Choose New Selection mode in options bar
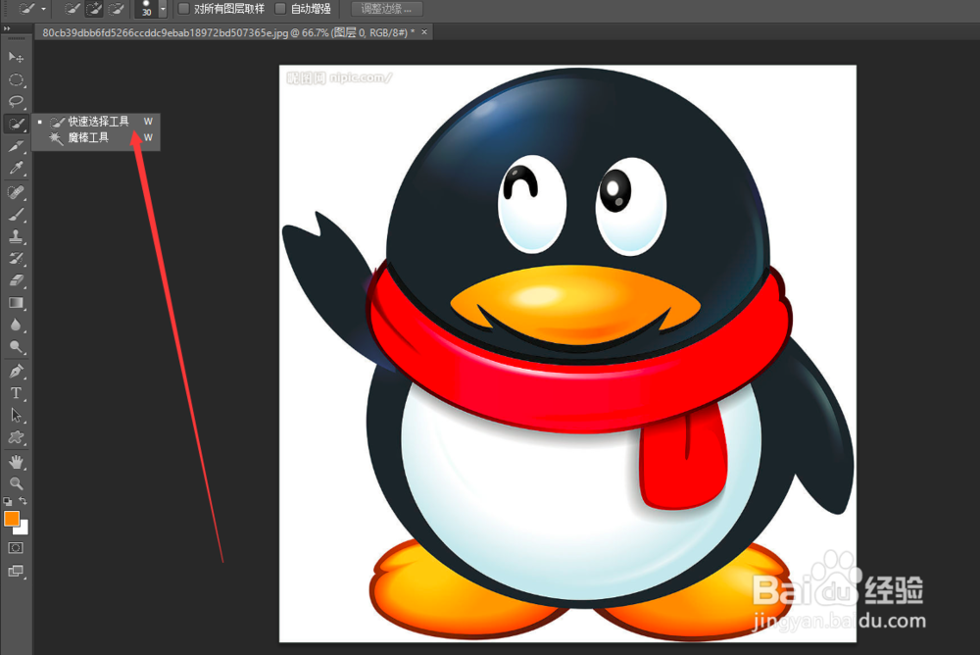The image size is (980, 655). pos(73,9)
